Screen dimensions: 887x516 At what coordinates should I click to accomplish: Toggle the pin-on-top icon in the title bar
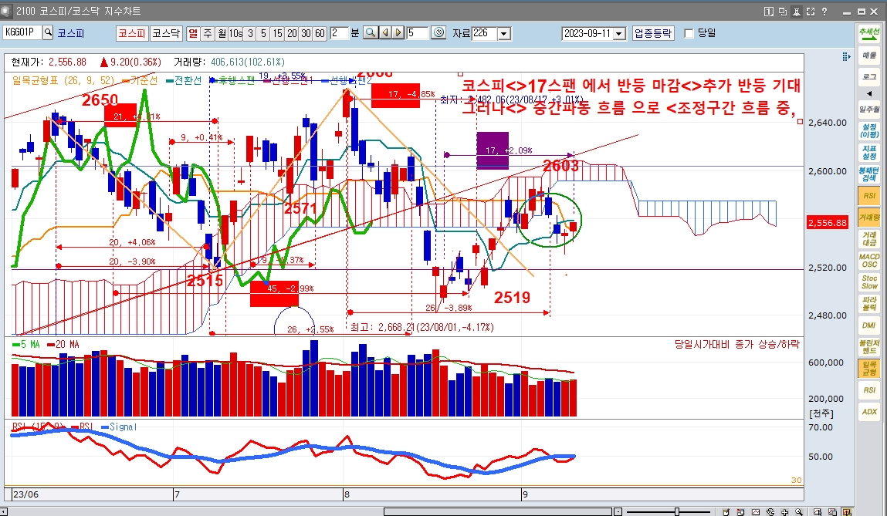click(797, 12)
